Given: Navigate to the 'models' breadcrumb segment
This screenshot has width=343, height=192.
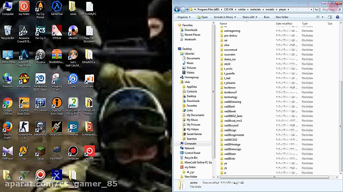Looking at the screenshot, I should (x=270, y=10).
